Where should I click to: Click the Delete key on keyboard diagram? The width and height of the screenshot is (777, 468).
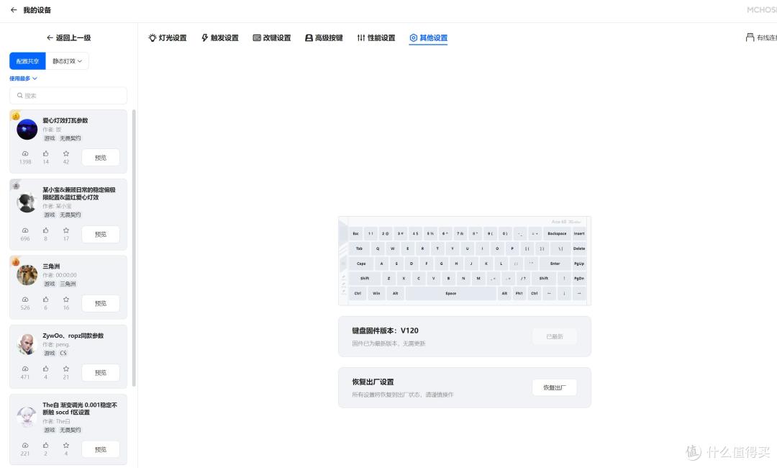click(x=578, y=248)
